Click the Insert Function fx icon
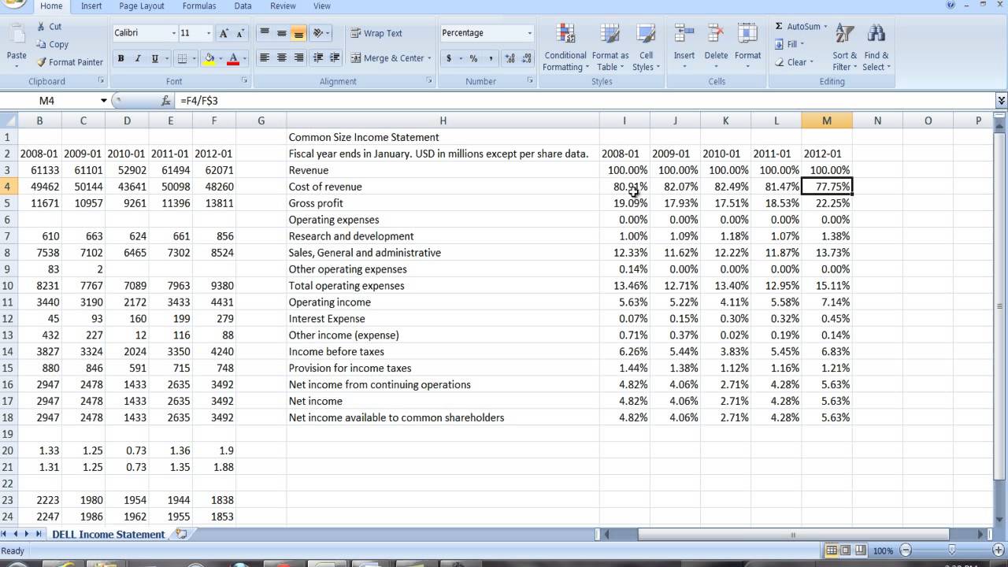Image resolution: width=1008 pixels, height=567 pixels. point(166,101)
